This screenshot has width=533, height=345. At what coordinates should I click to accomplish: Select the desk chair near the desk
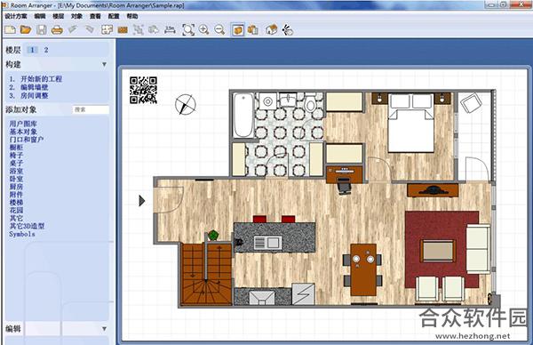(x=345, y=188)
